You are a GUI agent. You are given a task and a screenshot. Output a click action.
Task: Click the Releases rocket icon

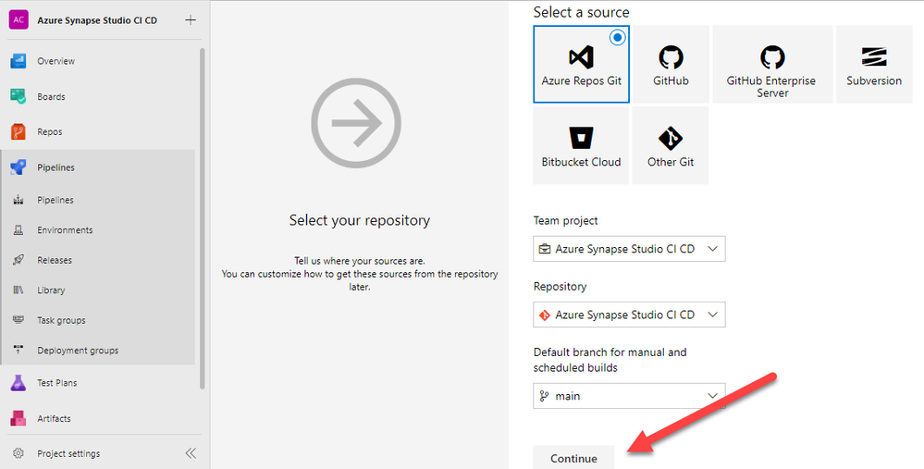[18, 260]
